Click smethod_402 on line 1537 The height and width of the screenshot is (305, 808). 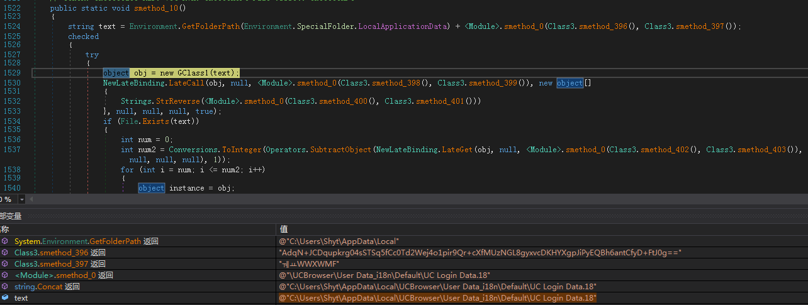[665, 150]
